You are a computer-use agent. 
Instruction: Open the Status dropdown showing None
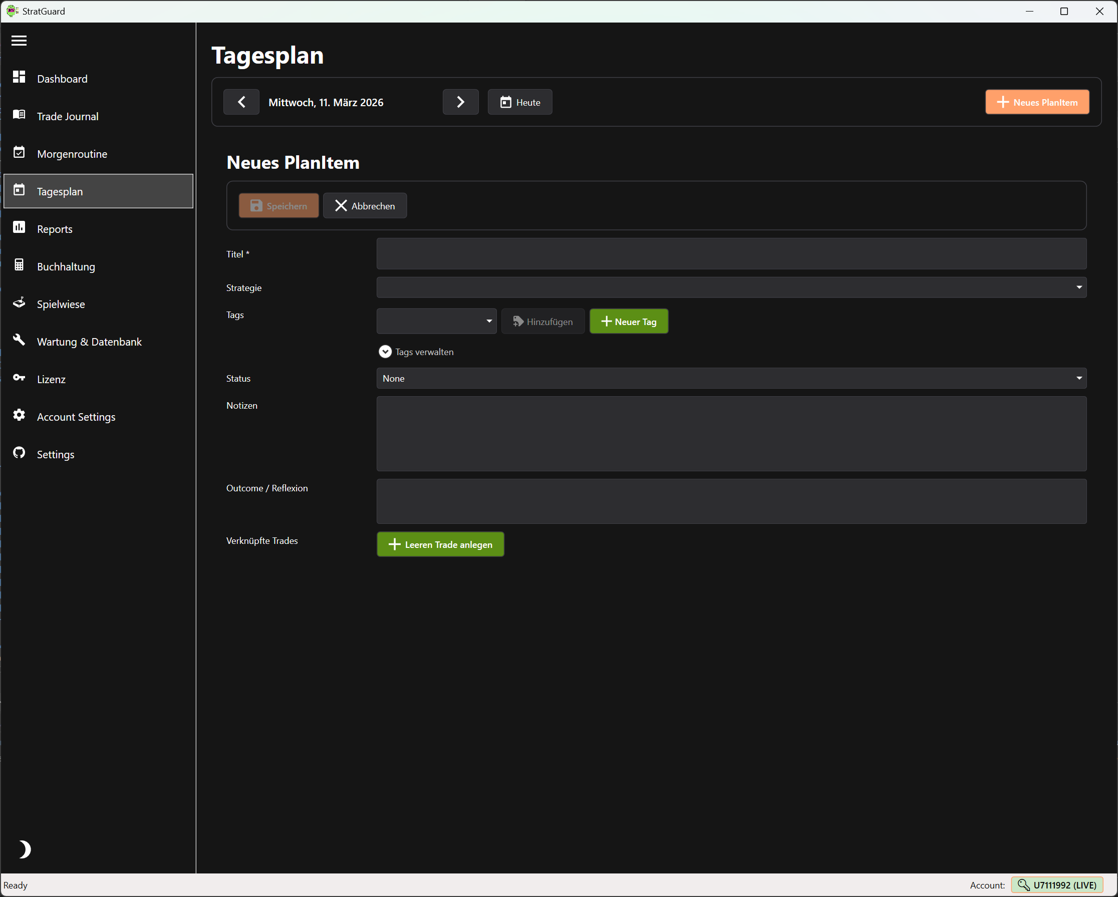[x=731, y=379]
